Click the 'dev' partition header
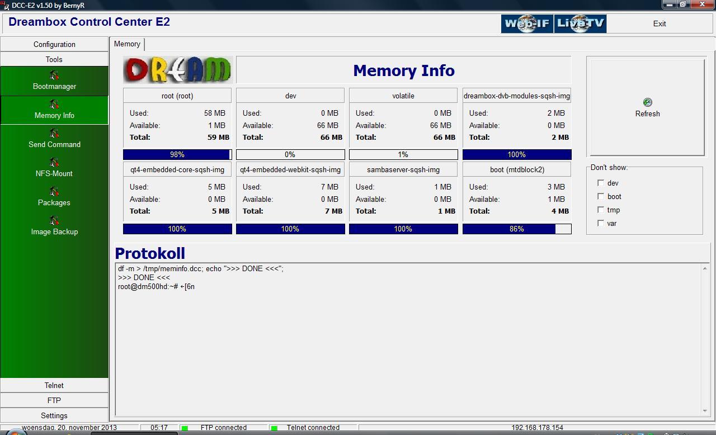Image resolution: width=716 pixels, height=435 pixels. pyautogui.click(x=290, y=96)
